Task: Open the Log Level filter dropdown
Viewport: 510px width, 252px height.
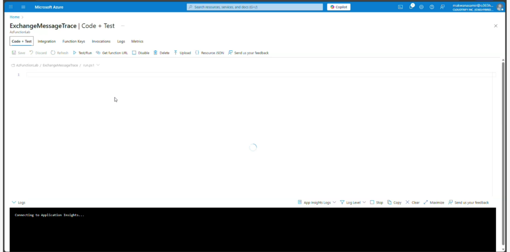Action: coord(353,202)
